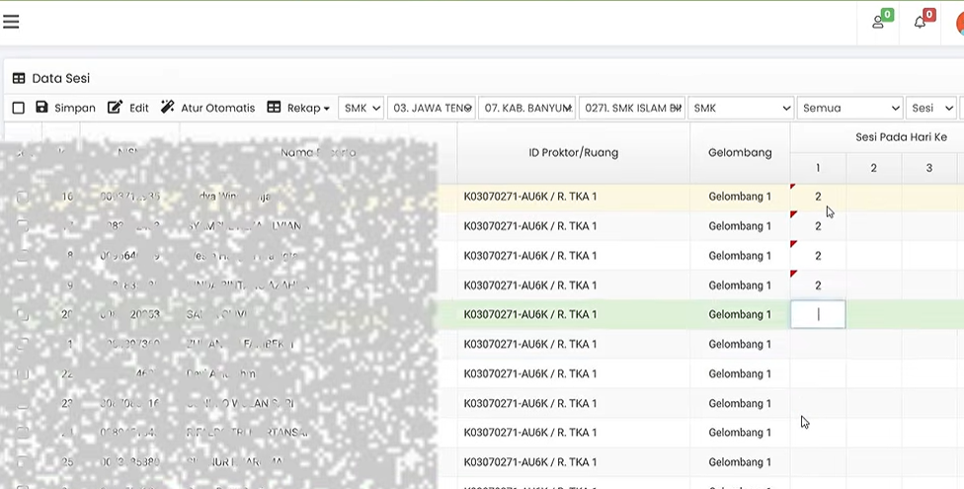
Task: Open the second SMK dropdown beside Semua
Action: (x=741, y=108)
